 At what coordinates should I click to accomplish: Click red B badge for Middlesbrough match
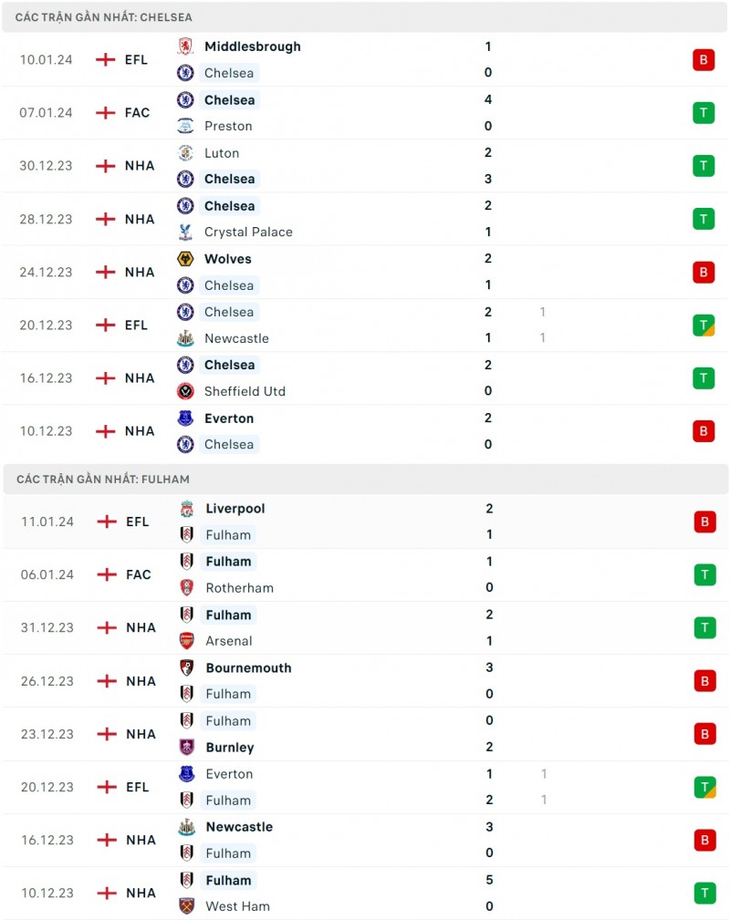[703, 60]
